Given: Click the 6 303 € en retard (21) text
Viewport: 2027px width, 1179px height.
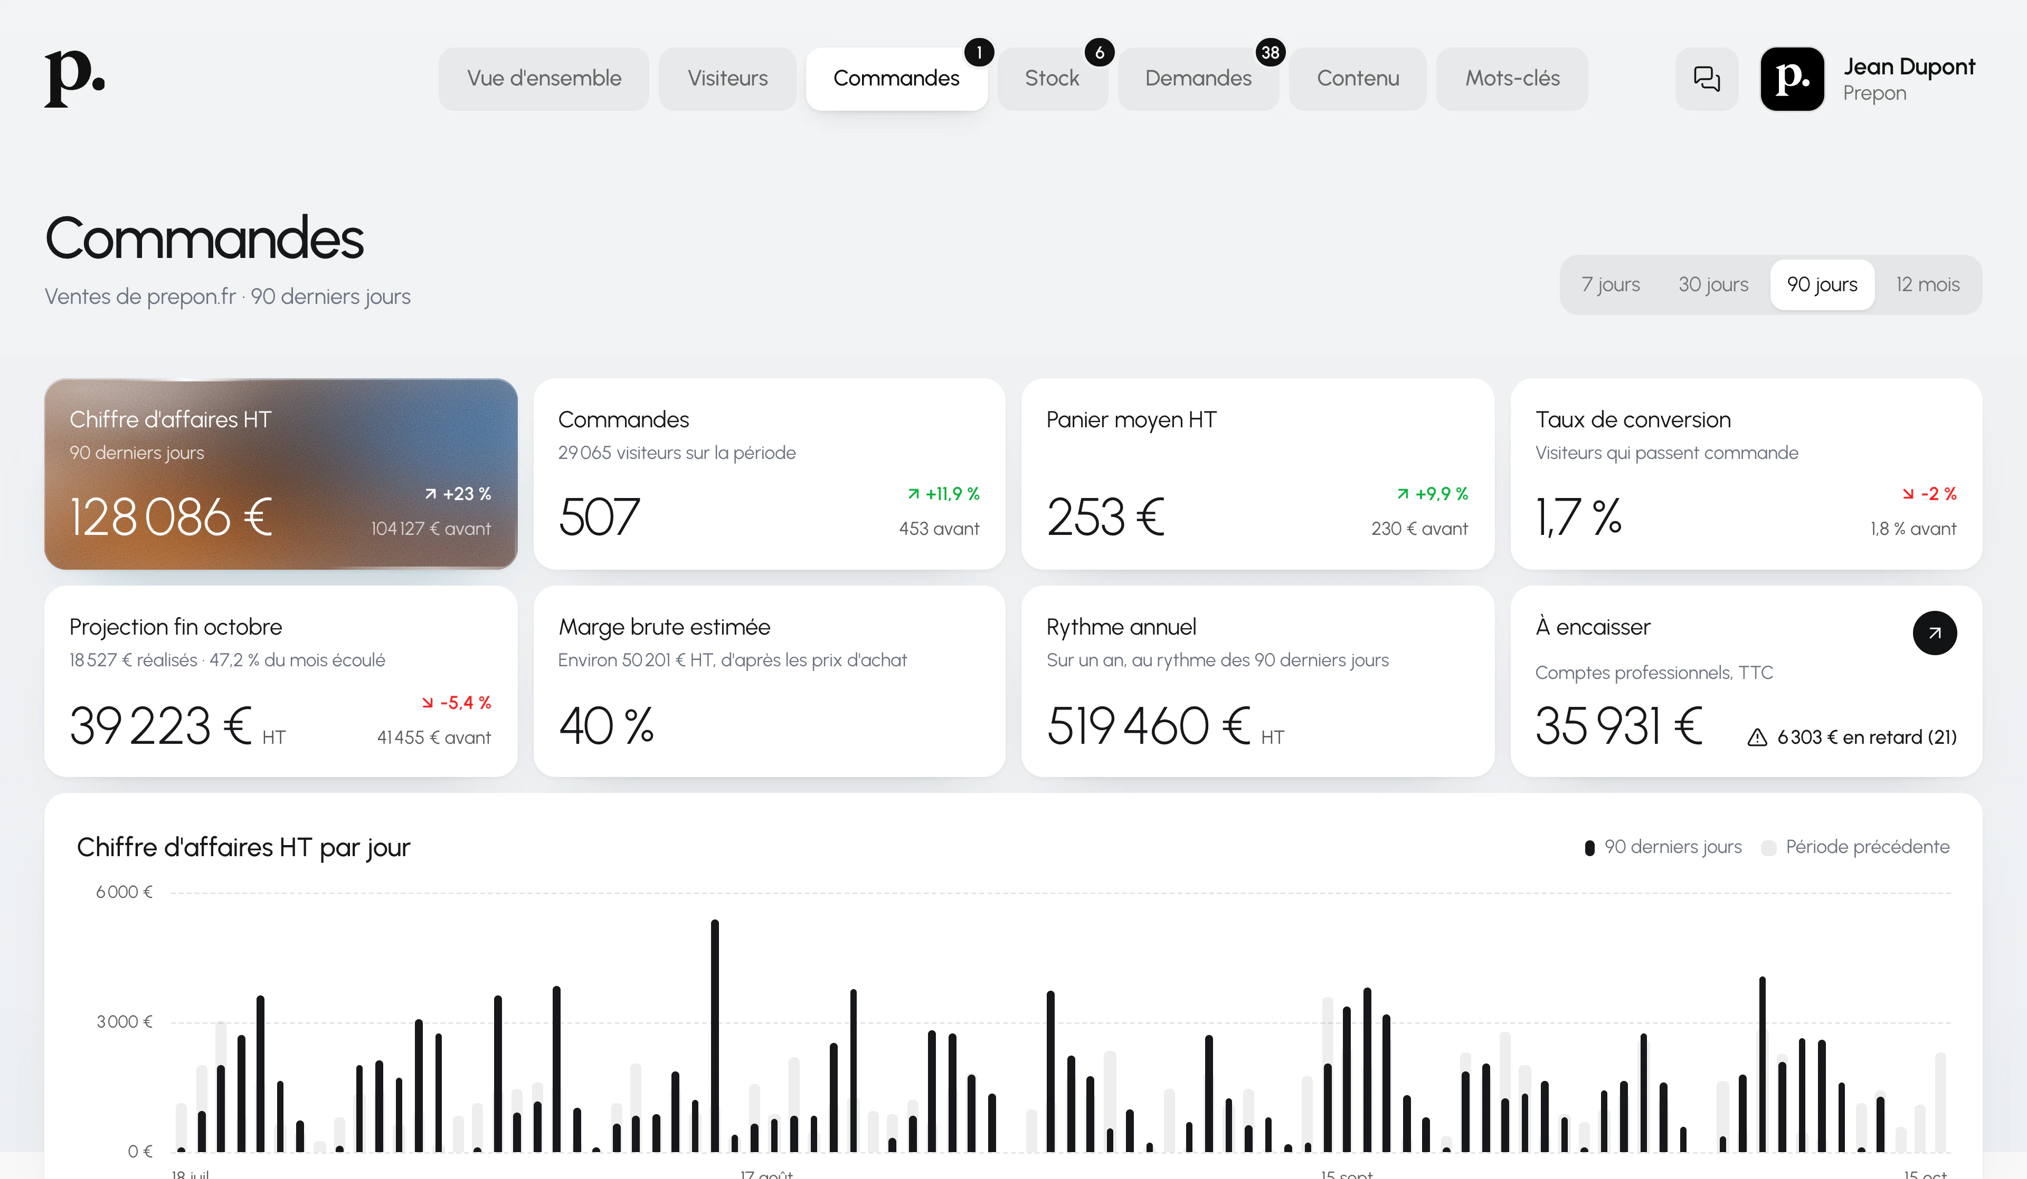Looking at the screenshot, I should coord(1867,737).
